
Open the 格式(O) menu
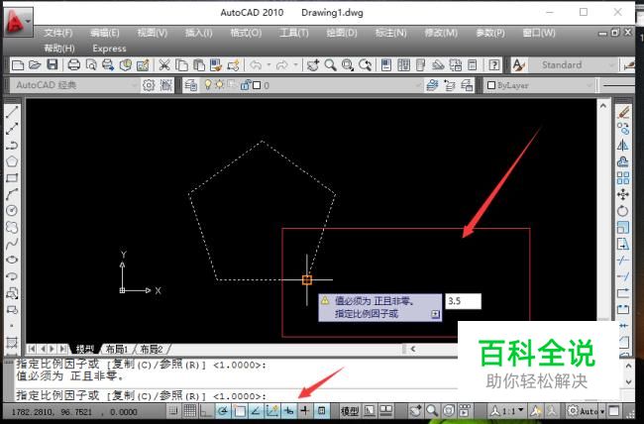(246, 33)
